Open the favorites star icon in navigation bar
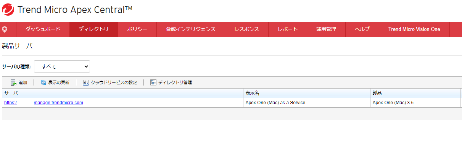462x168 pixels. 5,29
